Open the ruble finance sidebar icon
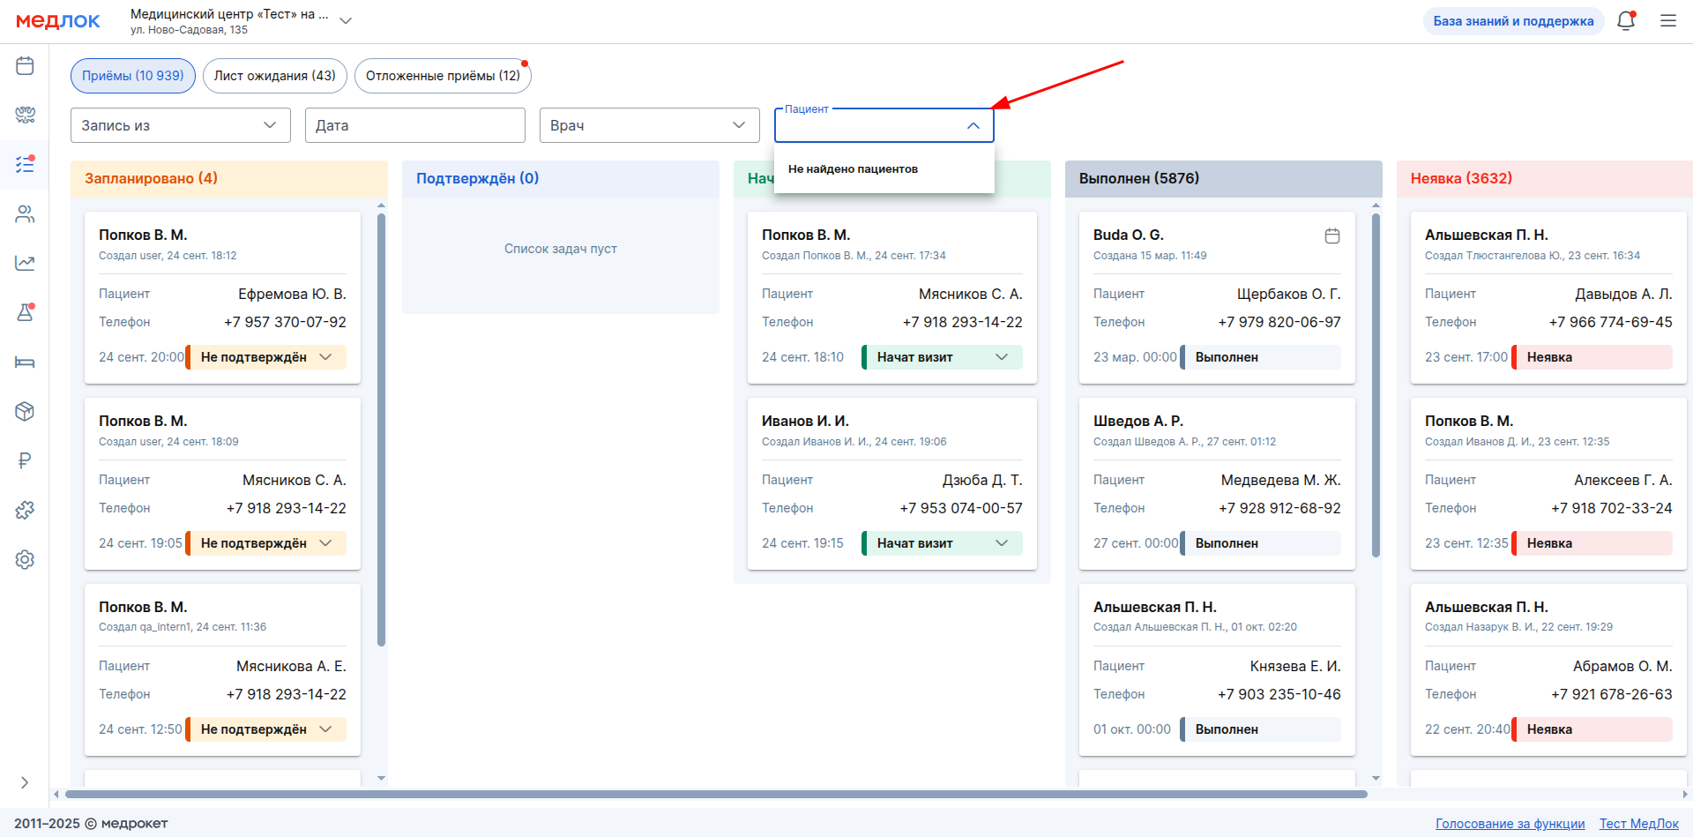 pyautogui.click(x=25, y=460)
